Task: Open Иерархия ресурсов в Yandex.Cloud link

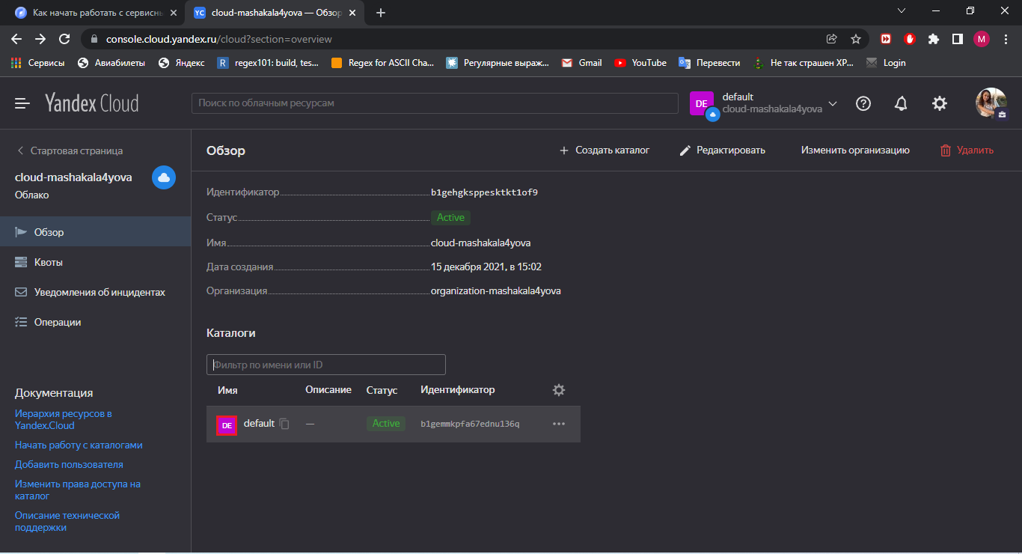Action: (64, 419)
